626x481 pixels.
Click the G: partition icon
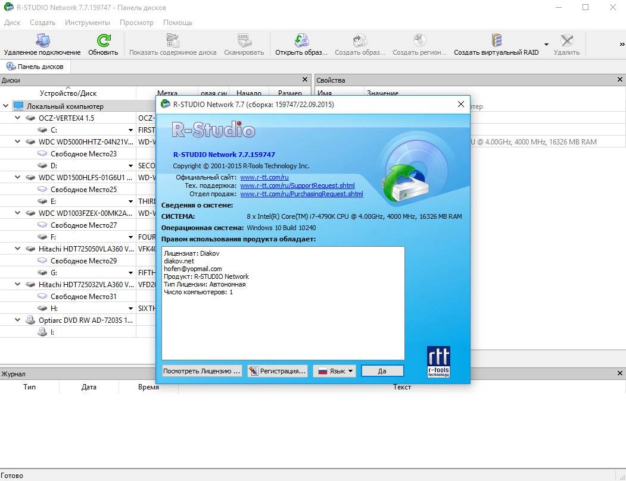pos(42,272)
